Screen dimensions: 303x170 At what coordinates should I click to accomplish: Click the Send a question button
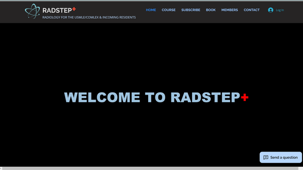[x=281, y=157]
